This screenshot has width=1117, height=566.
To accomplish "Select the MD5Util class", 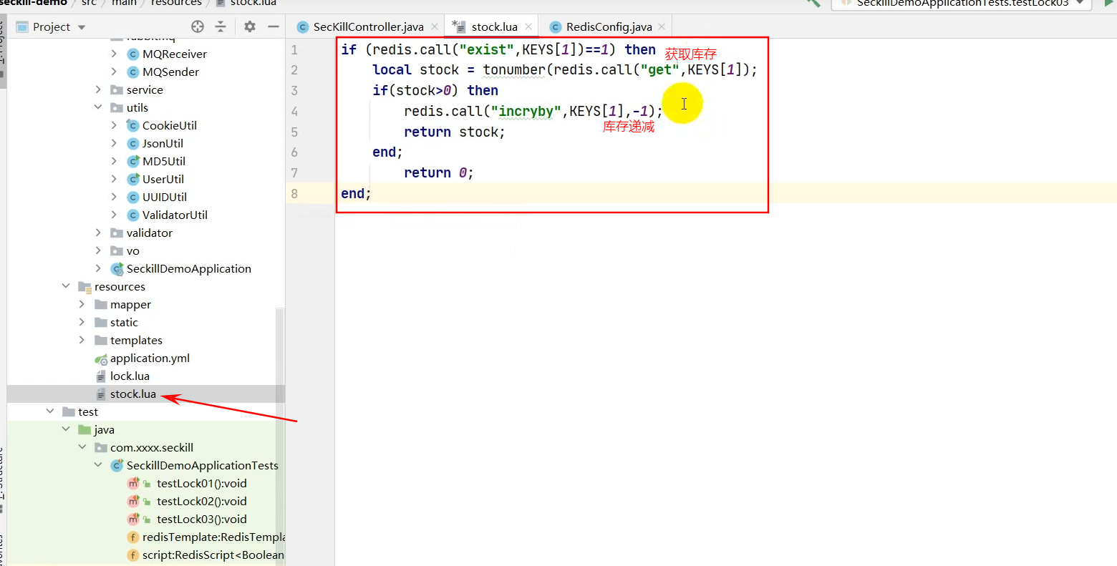I will click(x=164, y=161).
